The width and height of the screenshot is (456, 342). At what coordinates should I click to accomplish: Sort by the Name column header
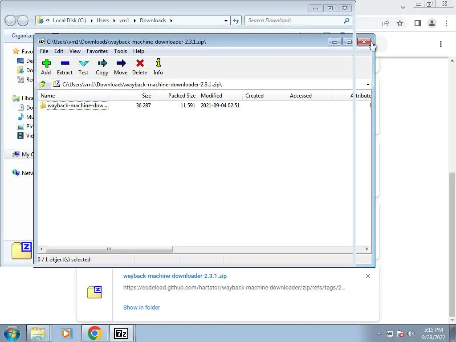[73, 96]
